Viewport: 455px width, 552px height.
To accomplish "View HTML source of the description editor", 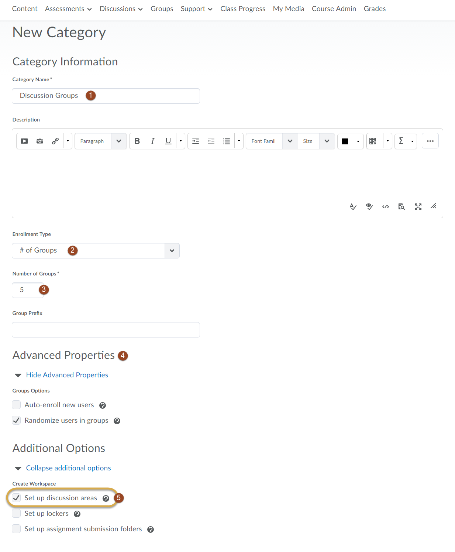I will (385, 206).
